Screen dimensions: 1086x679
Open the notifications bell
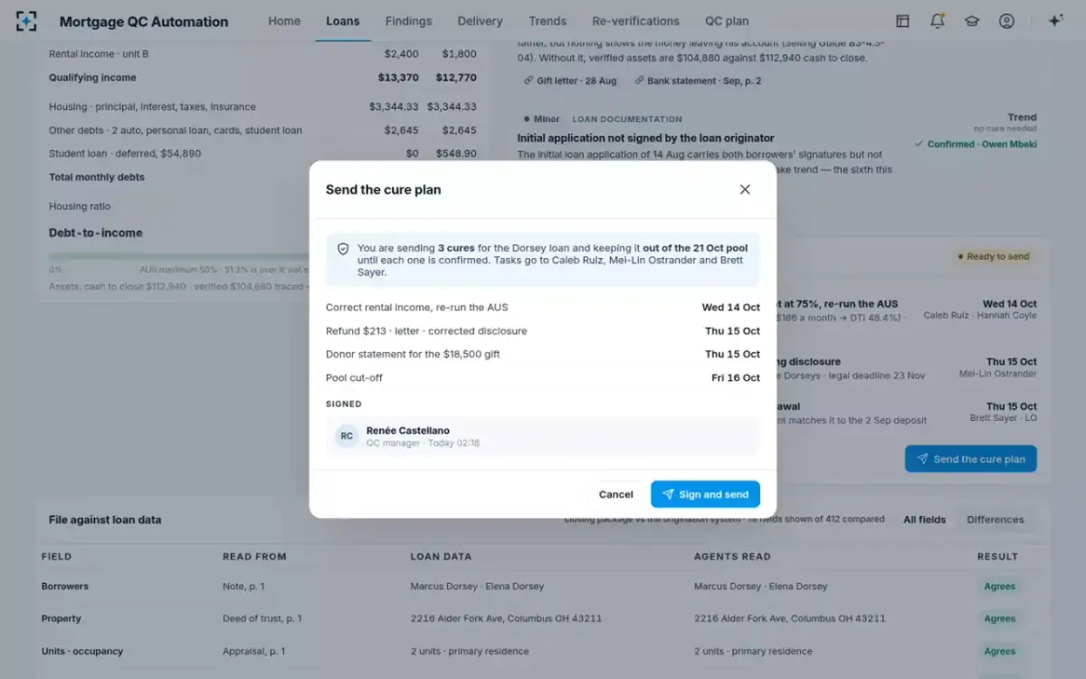pos(938,21)
